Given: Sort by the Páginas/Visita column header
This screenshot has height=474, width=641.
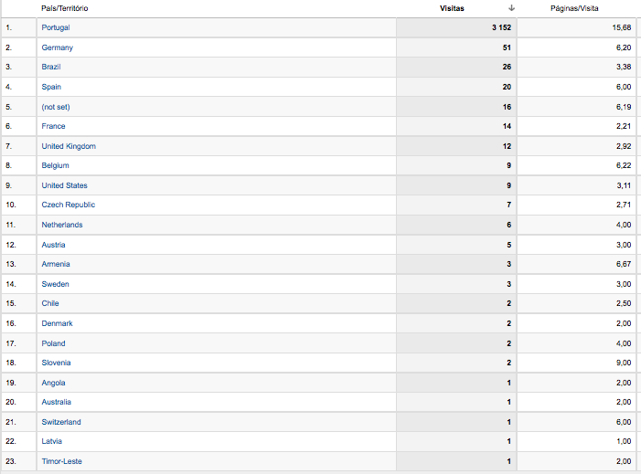Looking at the screenshot, I should (574, 8).
